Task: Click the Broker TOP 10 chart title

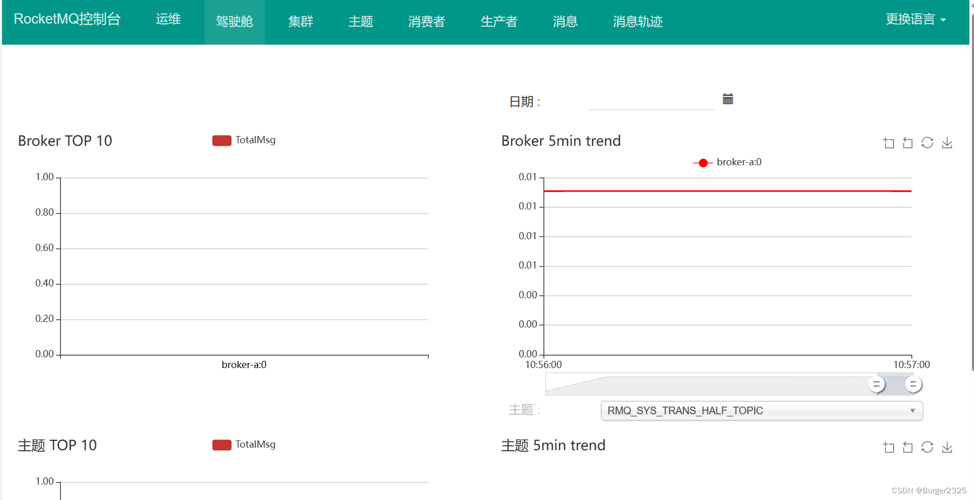Action: [65, 141]
